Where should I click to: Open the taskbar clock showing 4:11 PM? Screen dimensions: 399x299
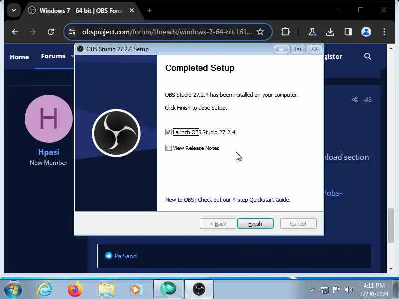(x=374, y=290)
